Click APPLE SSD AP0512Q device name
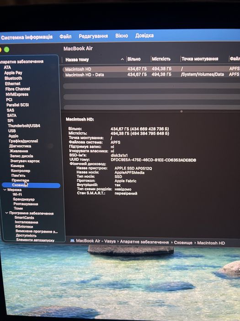The width and height of the screenshot is (240, 321). click(x=133, y=168)
